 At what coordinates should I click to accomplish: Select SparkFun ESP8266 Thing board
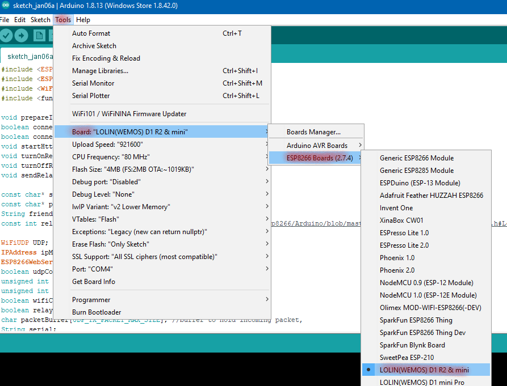[x=426, y=320]
